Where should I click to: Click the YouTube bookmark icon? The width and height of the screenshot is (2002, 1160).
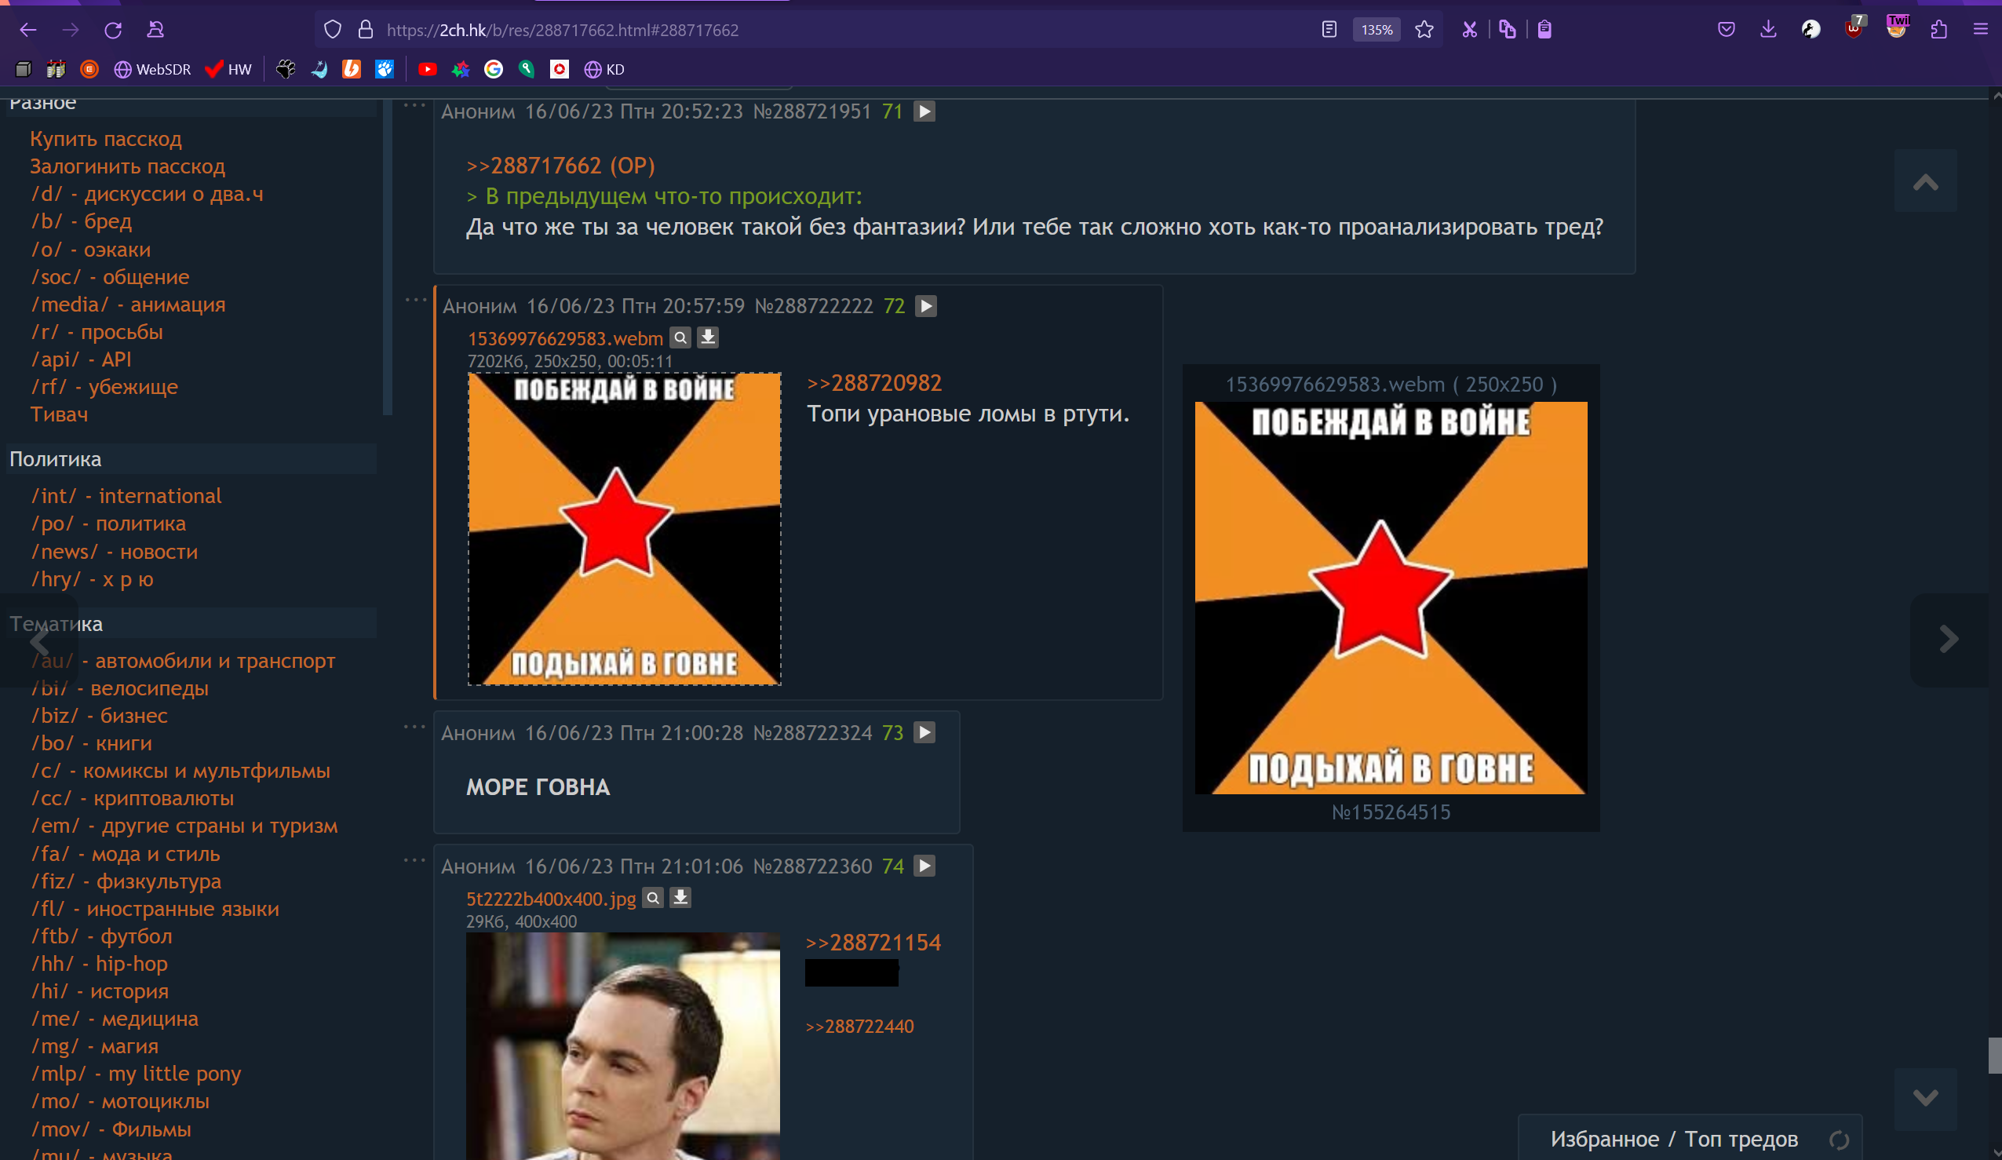coord(428,70)
